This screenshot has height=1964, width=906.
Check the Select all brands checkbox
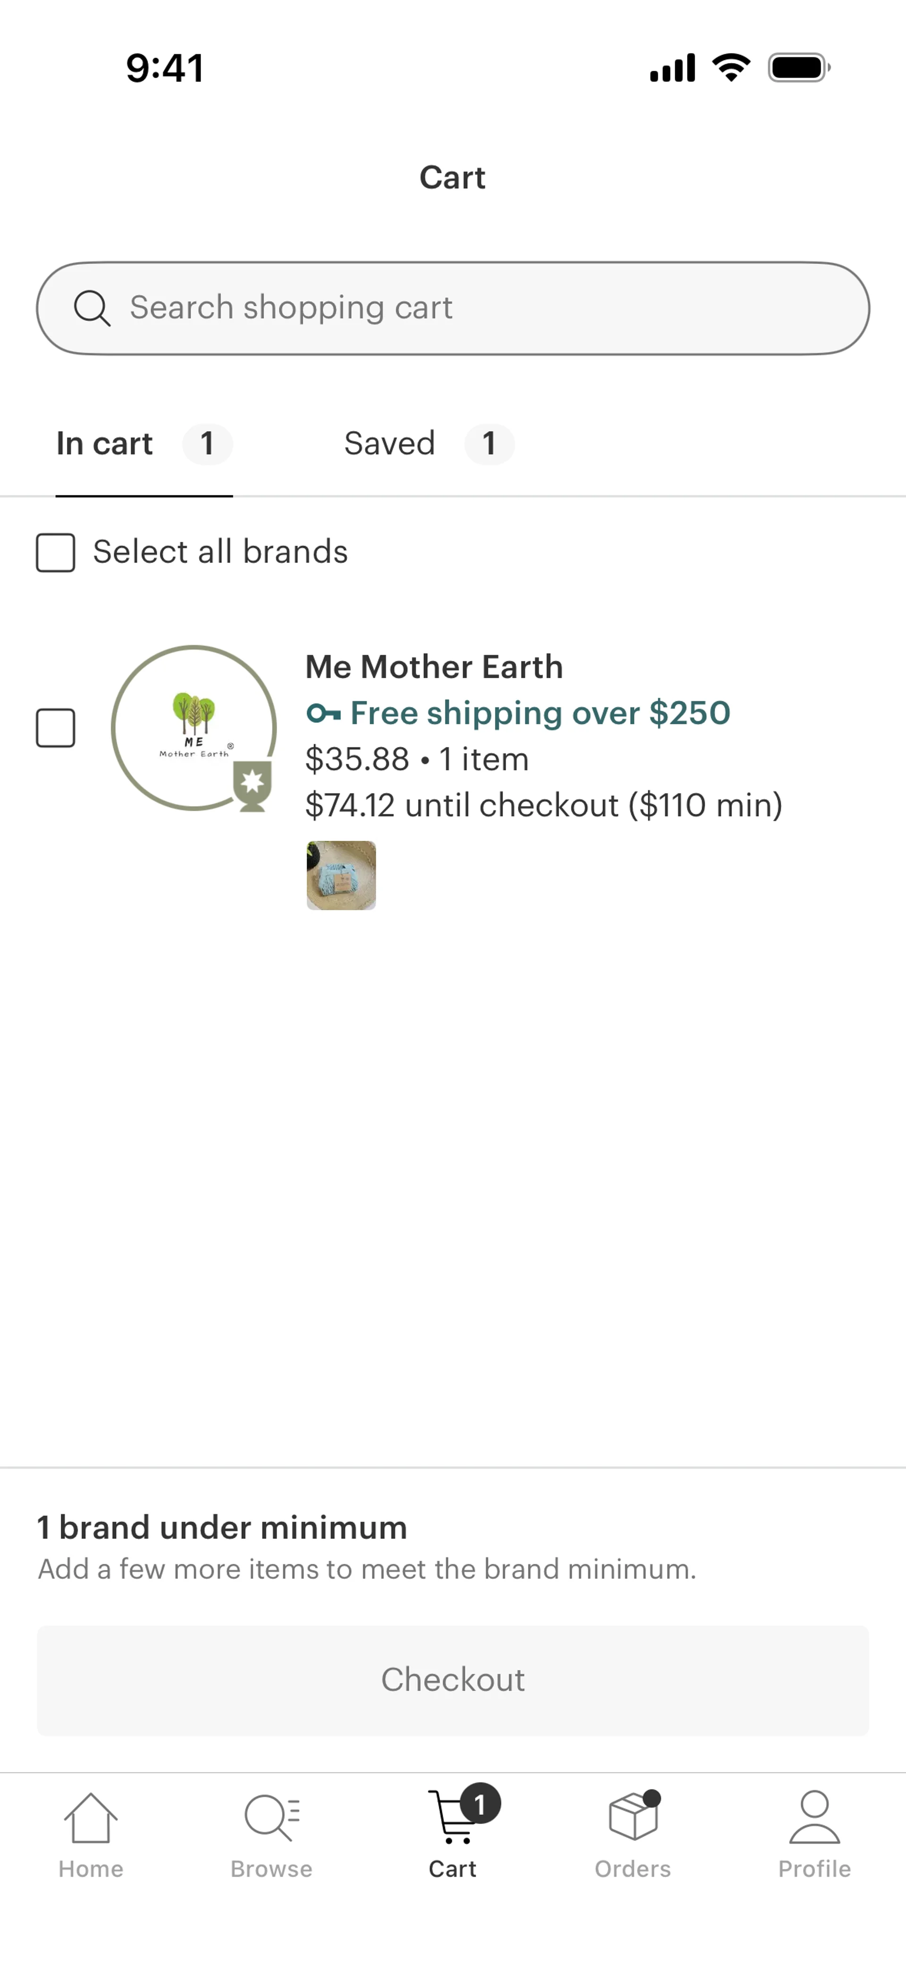tap(56, 553)
